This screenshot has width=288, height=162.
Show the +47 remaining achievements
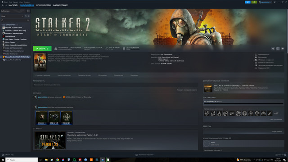276,113
